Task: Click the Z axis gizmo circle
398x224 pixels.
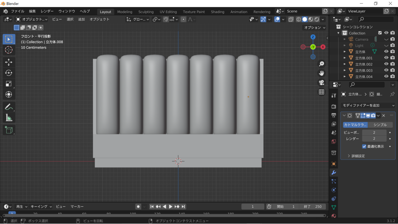Action: (313, 37)
